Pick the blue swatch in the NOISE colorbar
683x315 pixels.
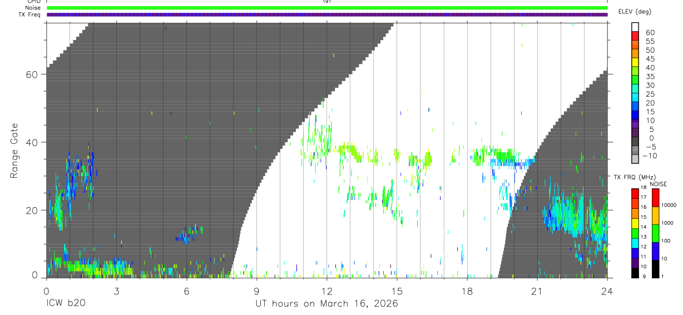point(655,251)
